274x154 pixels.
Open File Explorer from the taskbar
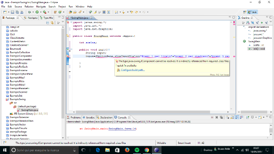tap(108, 150)
